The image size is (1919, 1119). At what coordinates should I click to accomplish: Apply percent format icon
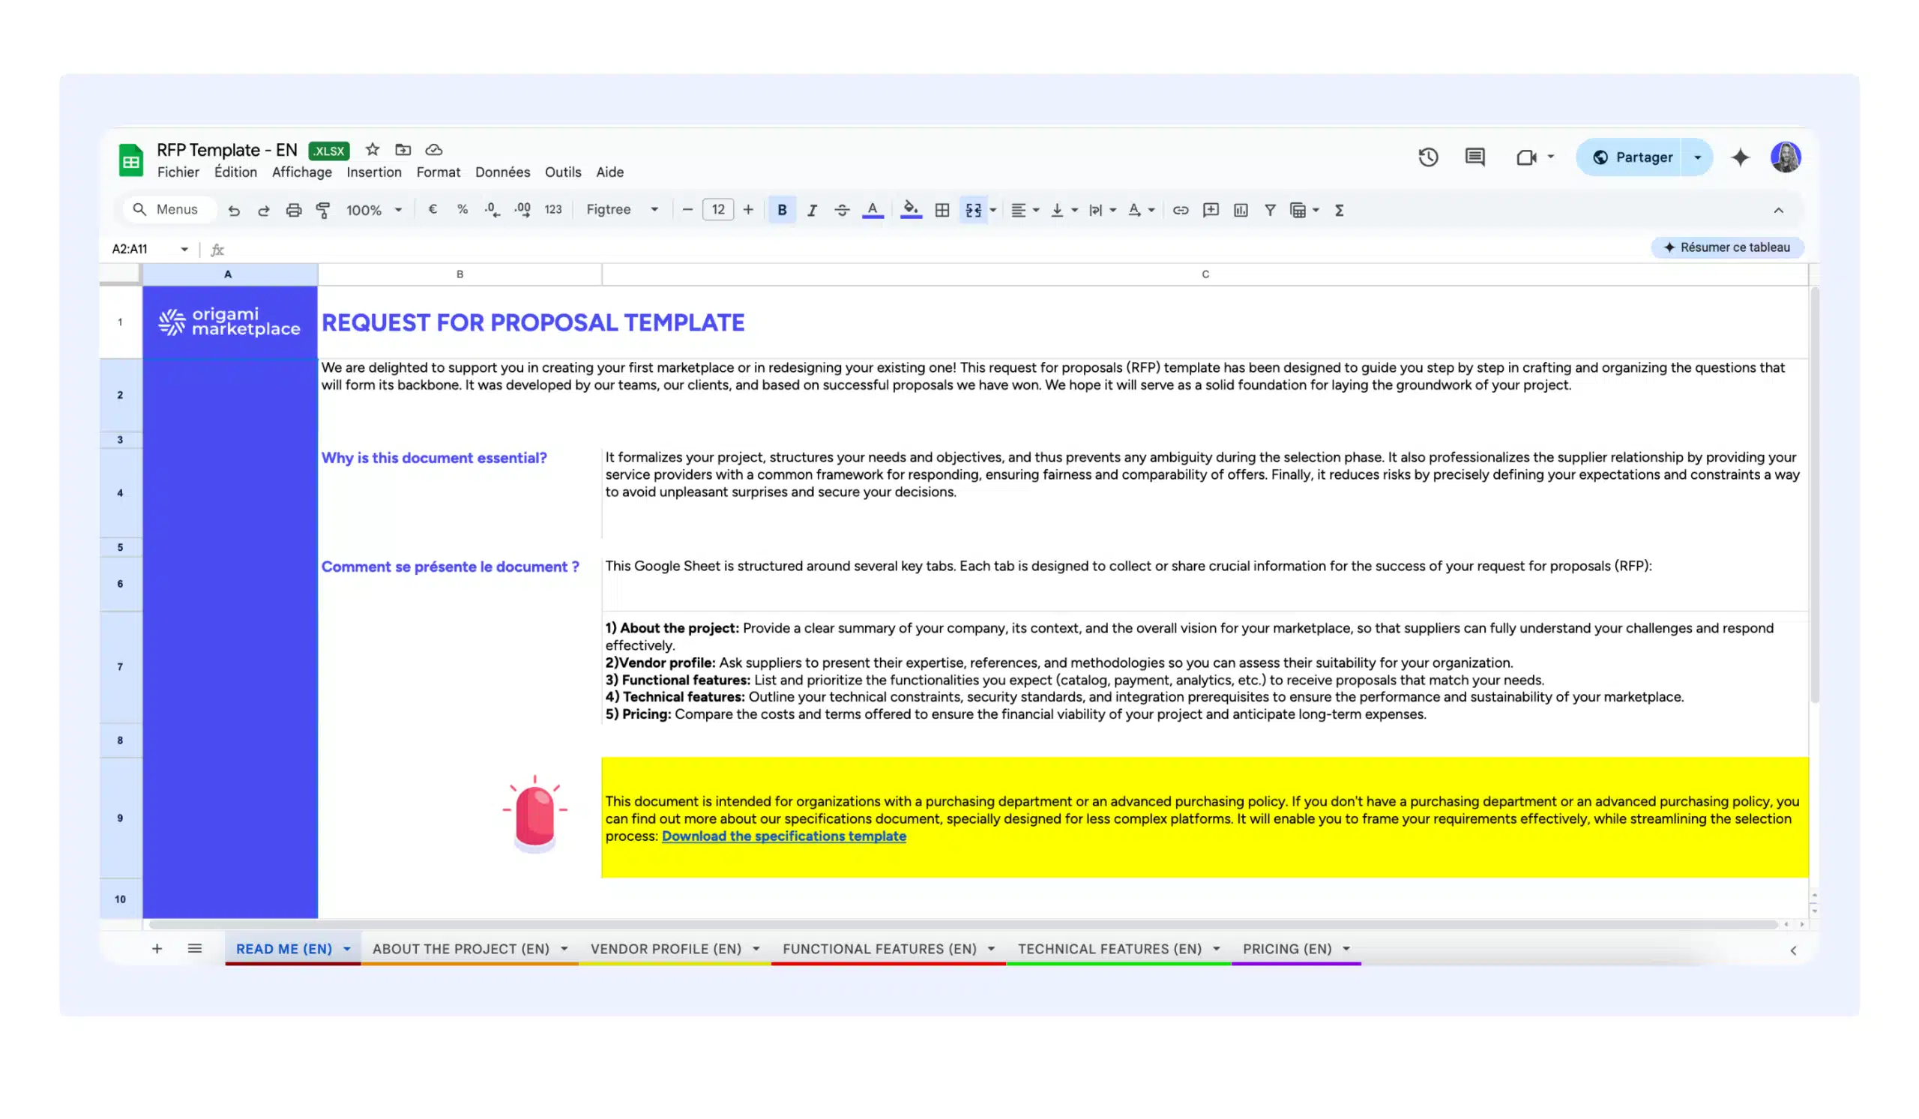tap(463, 209)
